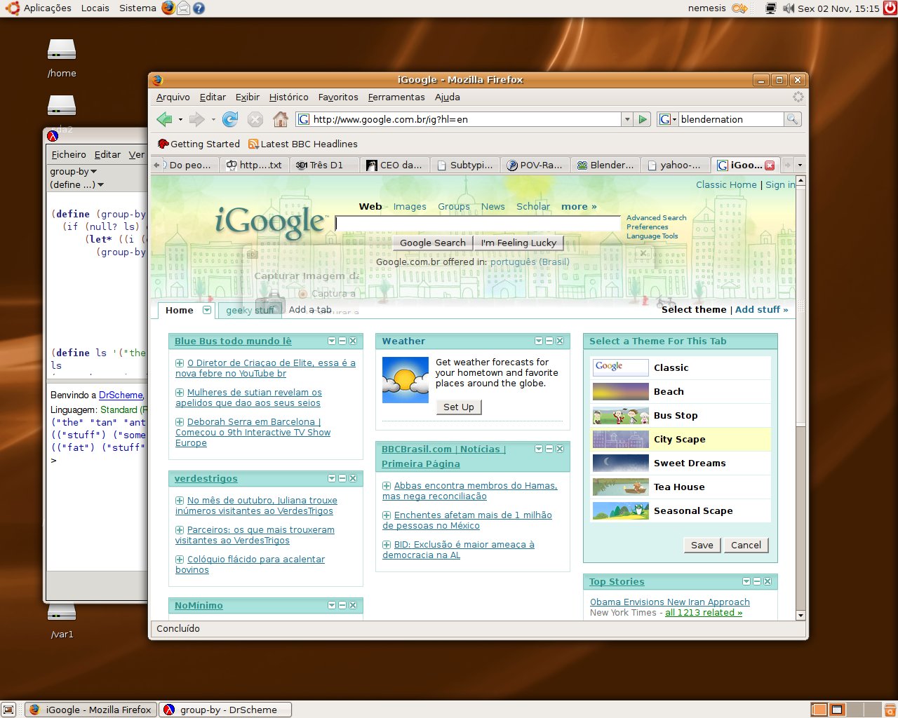Expand the Abbas encontra membros news item
The image size is (898, 718).
pos(387,486)
